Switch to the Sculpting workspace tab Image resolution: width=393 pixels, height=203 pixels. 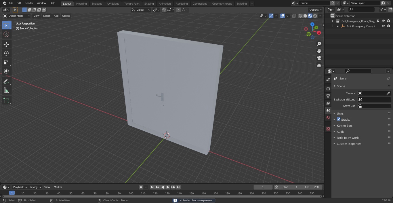[x=97, y=3]
